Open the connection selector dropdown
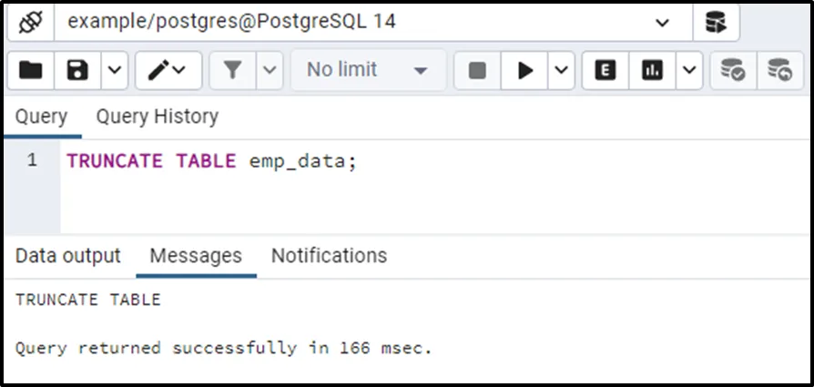The width and height of the screenshot is (814, 387). [662, 22]
